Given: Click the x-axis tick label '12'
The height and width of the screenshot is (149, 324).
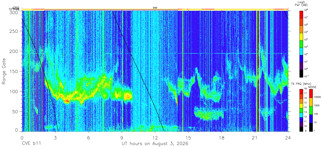Looking at the screenshot, I should [155, 138].
